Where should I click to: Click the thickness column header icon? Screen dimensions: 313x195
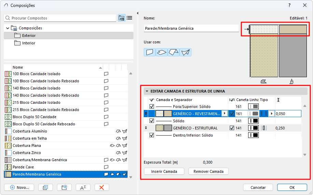tap(278, 100)
